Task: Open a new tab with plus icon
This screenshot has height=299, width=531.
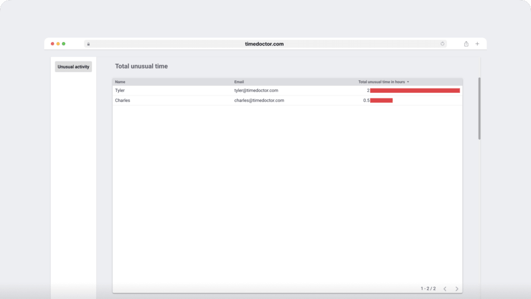Action: [478, 44]
